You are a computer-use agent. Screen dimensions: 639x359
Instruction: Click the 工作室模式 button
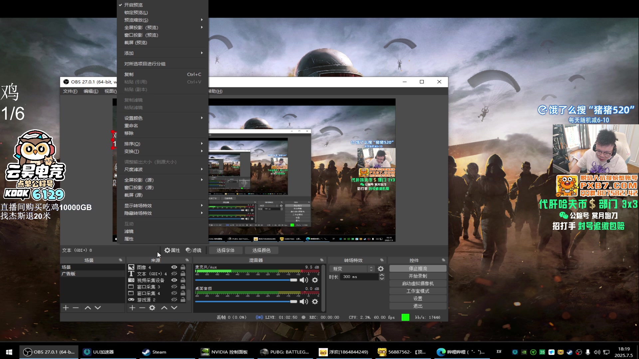pyautogui.click(x=418, y=291)
